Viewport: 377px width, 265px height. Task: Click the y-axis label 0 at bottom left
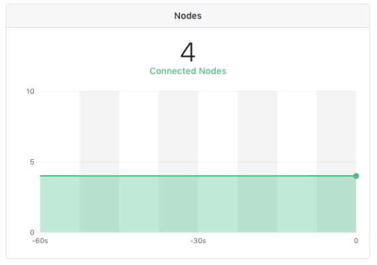click(32, 233)
